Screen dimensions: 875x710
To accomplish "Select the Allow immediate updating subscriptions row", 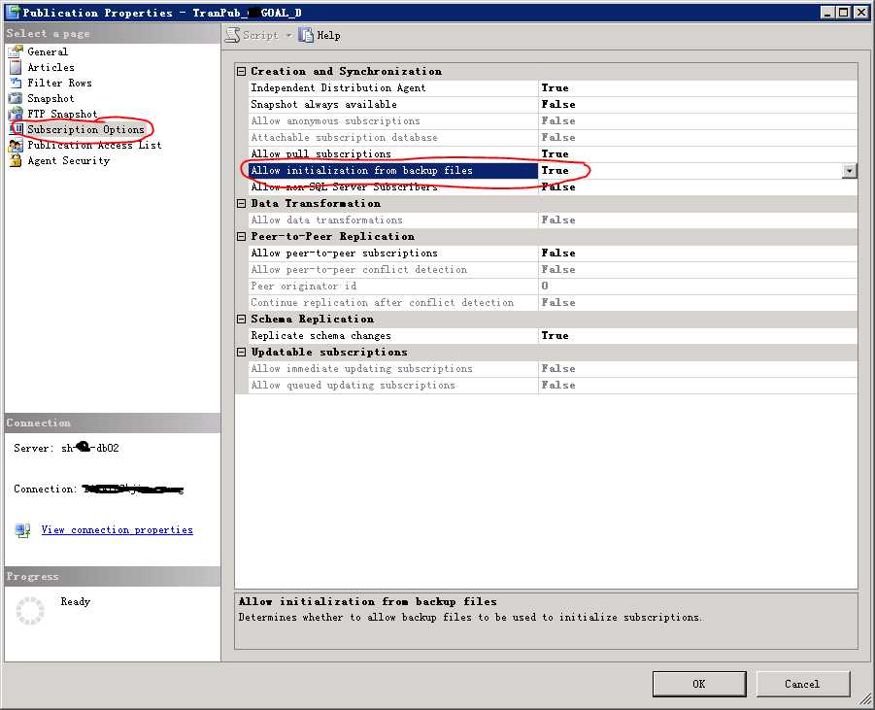I will [x=553, y=369].
